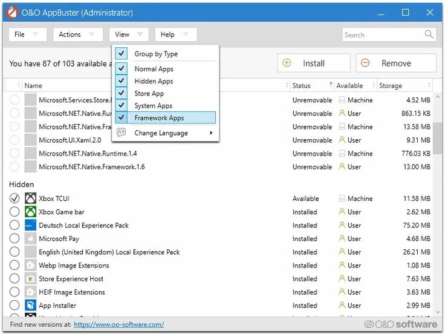Collapse the View dropdown menu

point(129,34)
